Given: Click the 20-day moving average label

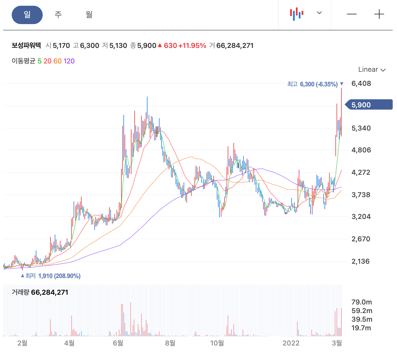Looking at the screenshot, I should tap(48, 61).
